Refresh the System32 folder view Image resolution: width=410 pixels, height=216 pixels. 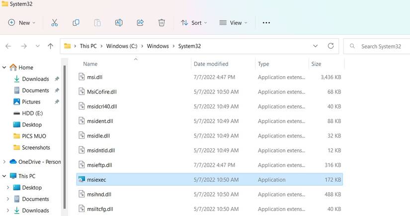(x=331, y=46)
